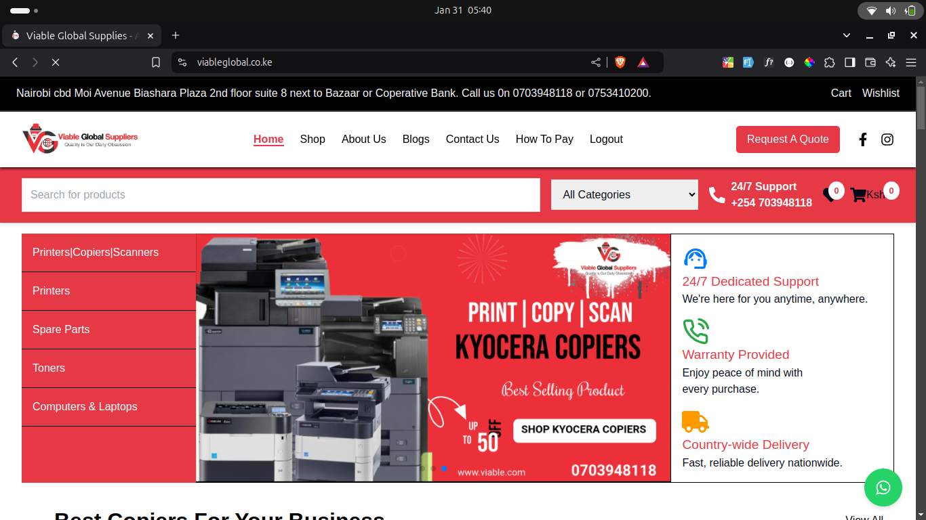Open the Computers & Laptops category
Screen dimensions: 926x520
click(108, 407)
